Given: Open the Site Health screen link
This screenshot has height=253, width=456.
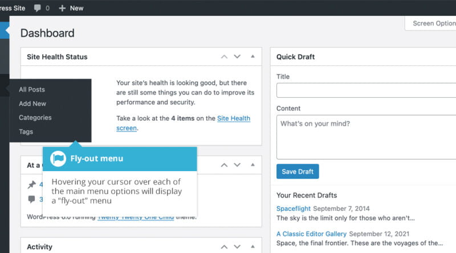Looking at the screenshot, I should 233,118.
